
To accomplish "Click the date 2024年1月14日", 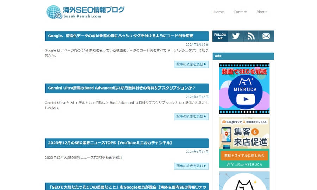I will (x=197, y=152).
